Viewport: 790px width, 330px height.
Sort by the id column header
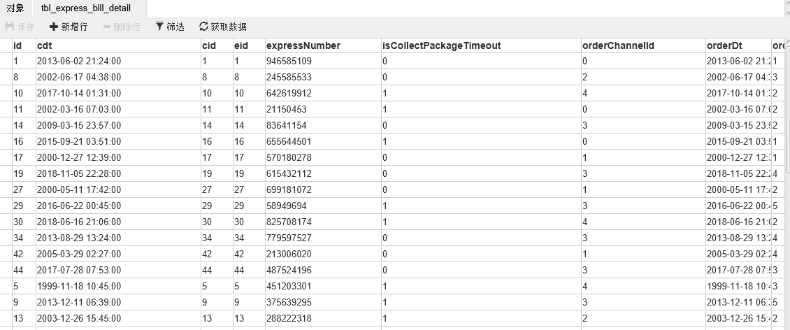(x=24, y=45)
